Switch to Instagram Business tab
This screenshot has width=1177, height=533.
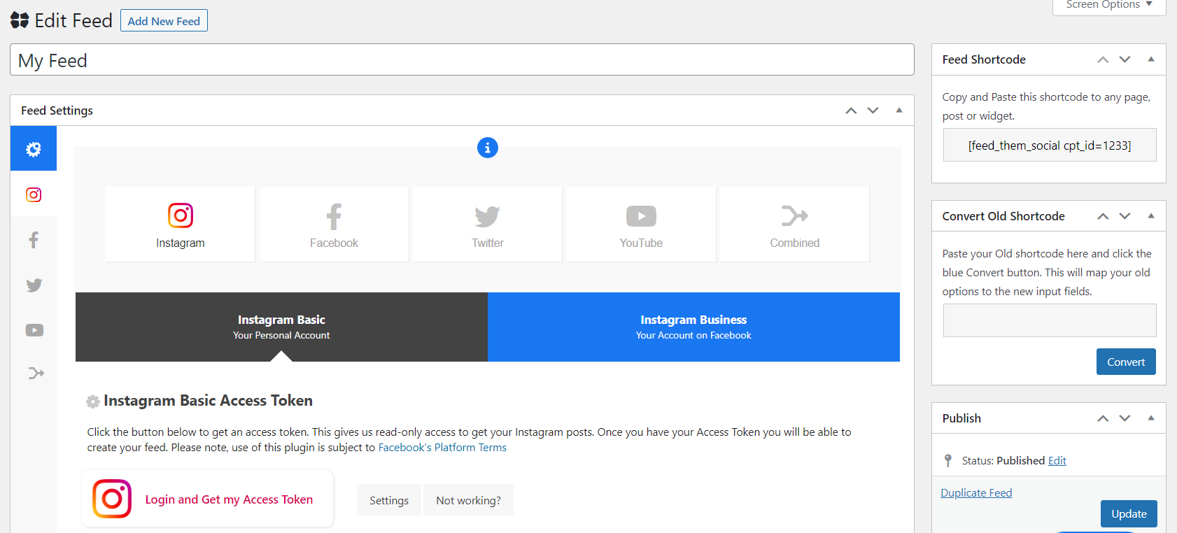pos(693,327)
